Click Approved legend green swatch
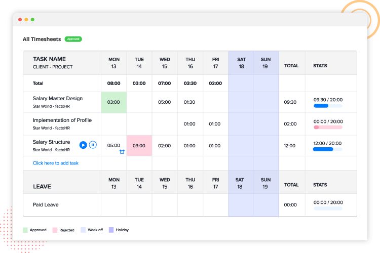Image resolution: width=380 pixels, height=253 pixels. tap(25, 230)
